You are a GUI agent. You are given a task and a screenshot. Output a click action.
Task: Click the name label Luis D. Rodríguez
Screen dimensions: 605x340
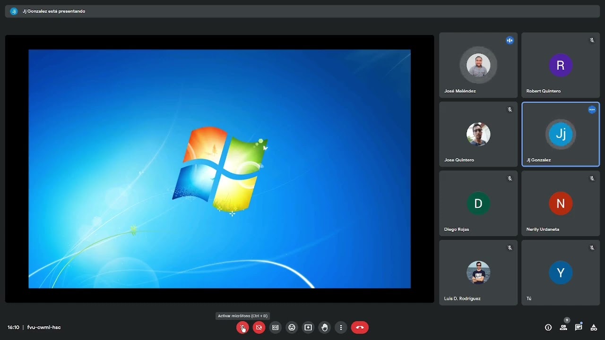(462, 298)
